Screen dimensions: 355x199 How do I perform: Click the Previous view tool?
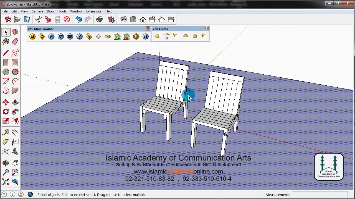(x=15, y=182)
